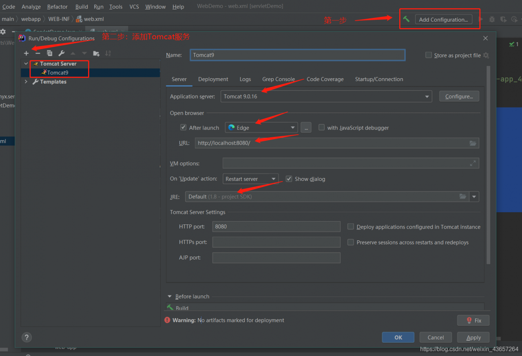This screenshot has height=356, width=522.
Task: Click OK button
Action: tap(398, 337)
